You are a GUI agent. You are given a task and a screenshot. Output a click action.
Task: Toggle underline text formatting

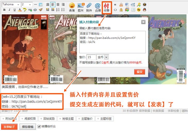(14, 10)
